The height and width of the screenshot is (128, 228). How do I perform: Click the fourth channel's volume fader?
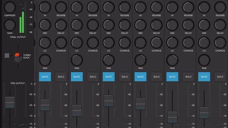coord(140,104)
